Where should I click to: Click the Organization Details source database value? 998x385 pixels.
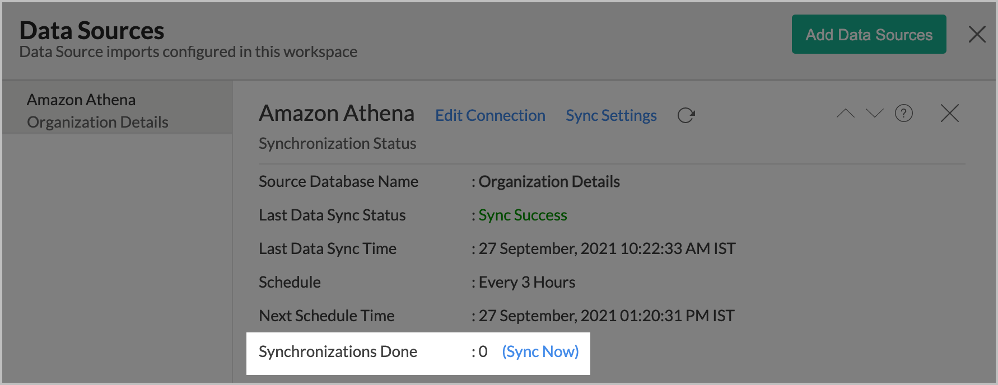click(549, 182)
